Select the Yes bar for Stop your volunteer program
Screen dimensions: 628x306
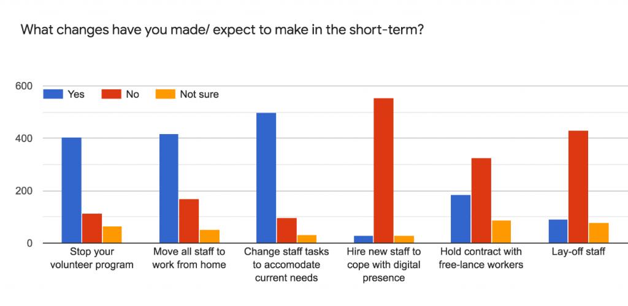click(x=72, y=190)
